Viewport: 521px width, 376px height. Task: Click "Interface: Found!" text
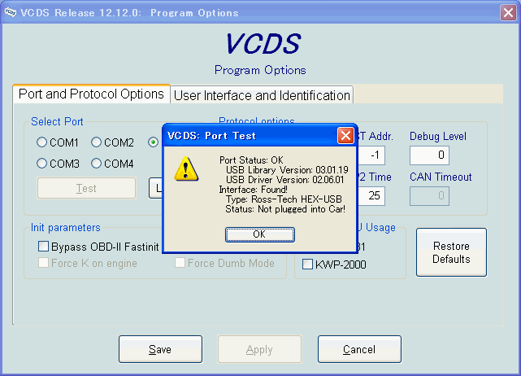(x=254, y=190)
